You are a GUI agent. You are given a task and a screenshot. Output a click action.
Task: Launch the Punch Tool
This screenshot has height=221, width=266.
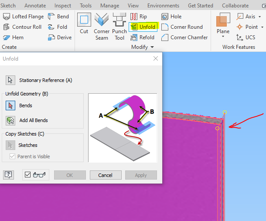[119, 27]
